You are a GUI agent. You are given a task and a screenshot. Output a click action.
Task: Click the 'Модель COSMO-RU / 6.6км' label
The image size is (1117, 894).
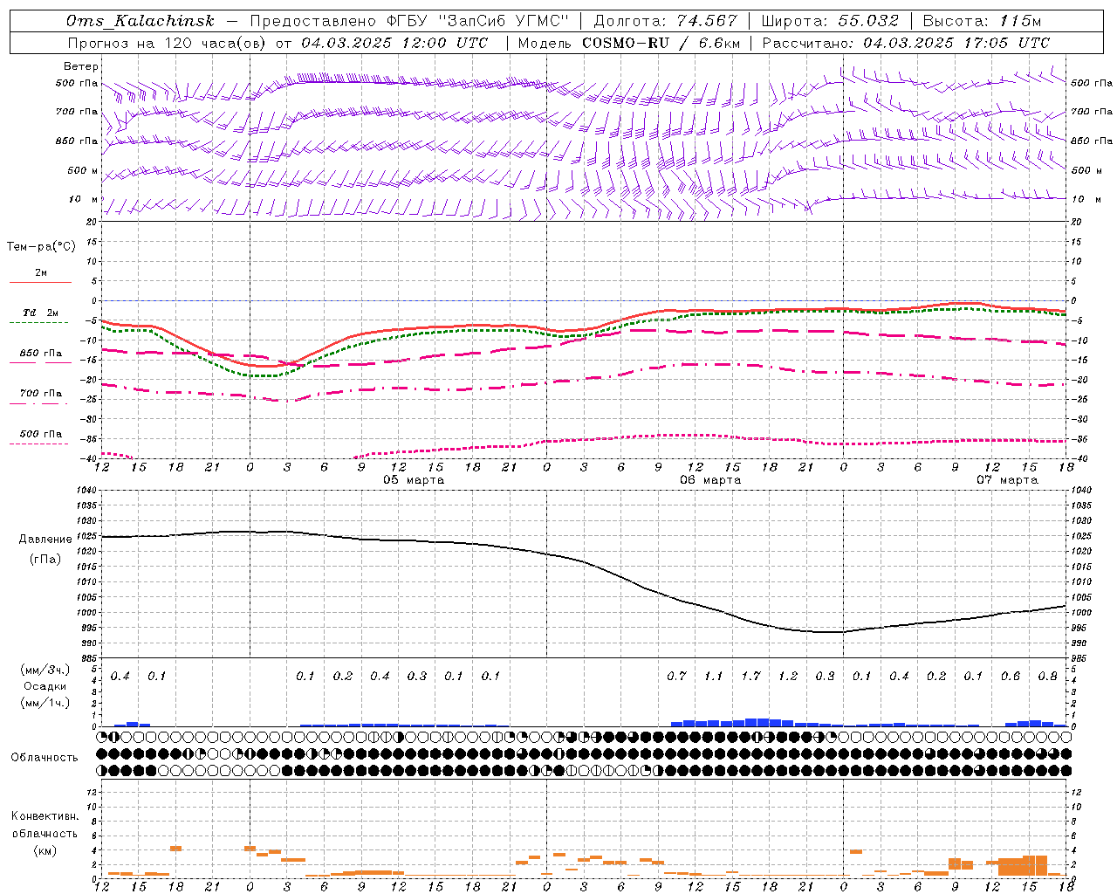tap(629, 43)
